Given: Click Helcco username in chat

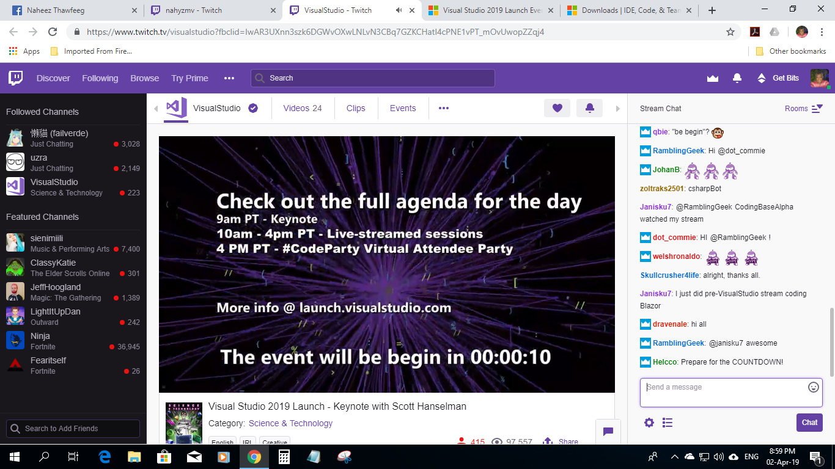Looking at the screenshot, I should coord(665,362).
